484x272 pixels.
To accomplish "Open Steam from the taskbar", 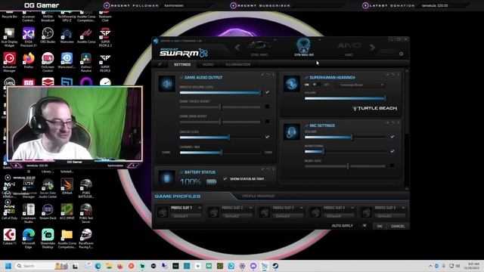I will pyautogui.click(x=275, y=266).
